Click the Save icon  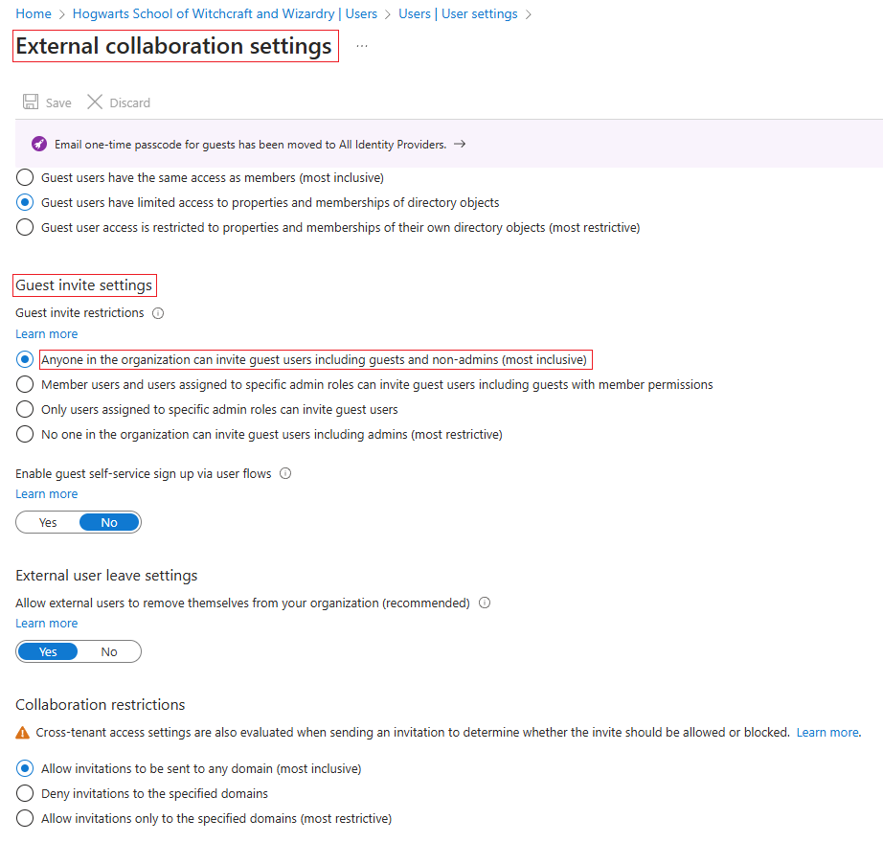point(31,102)
